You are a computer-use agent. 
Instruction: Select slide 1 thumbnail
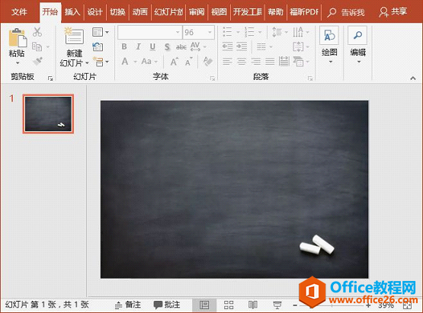(x=48, y=113)
